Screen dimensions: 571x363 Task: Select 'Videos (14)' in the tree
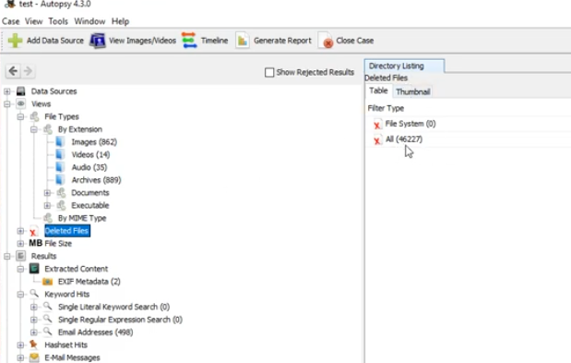coord(90,154)
